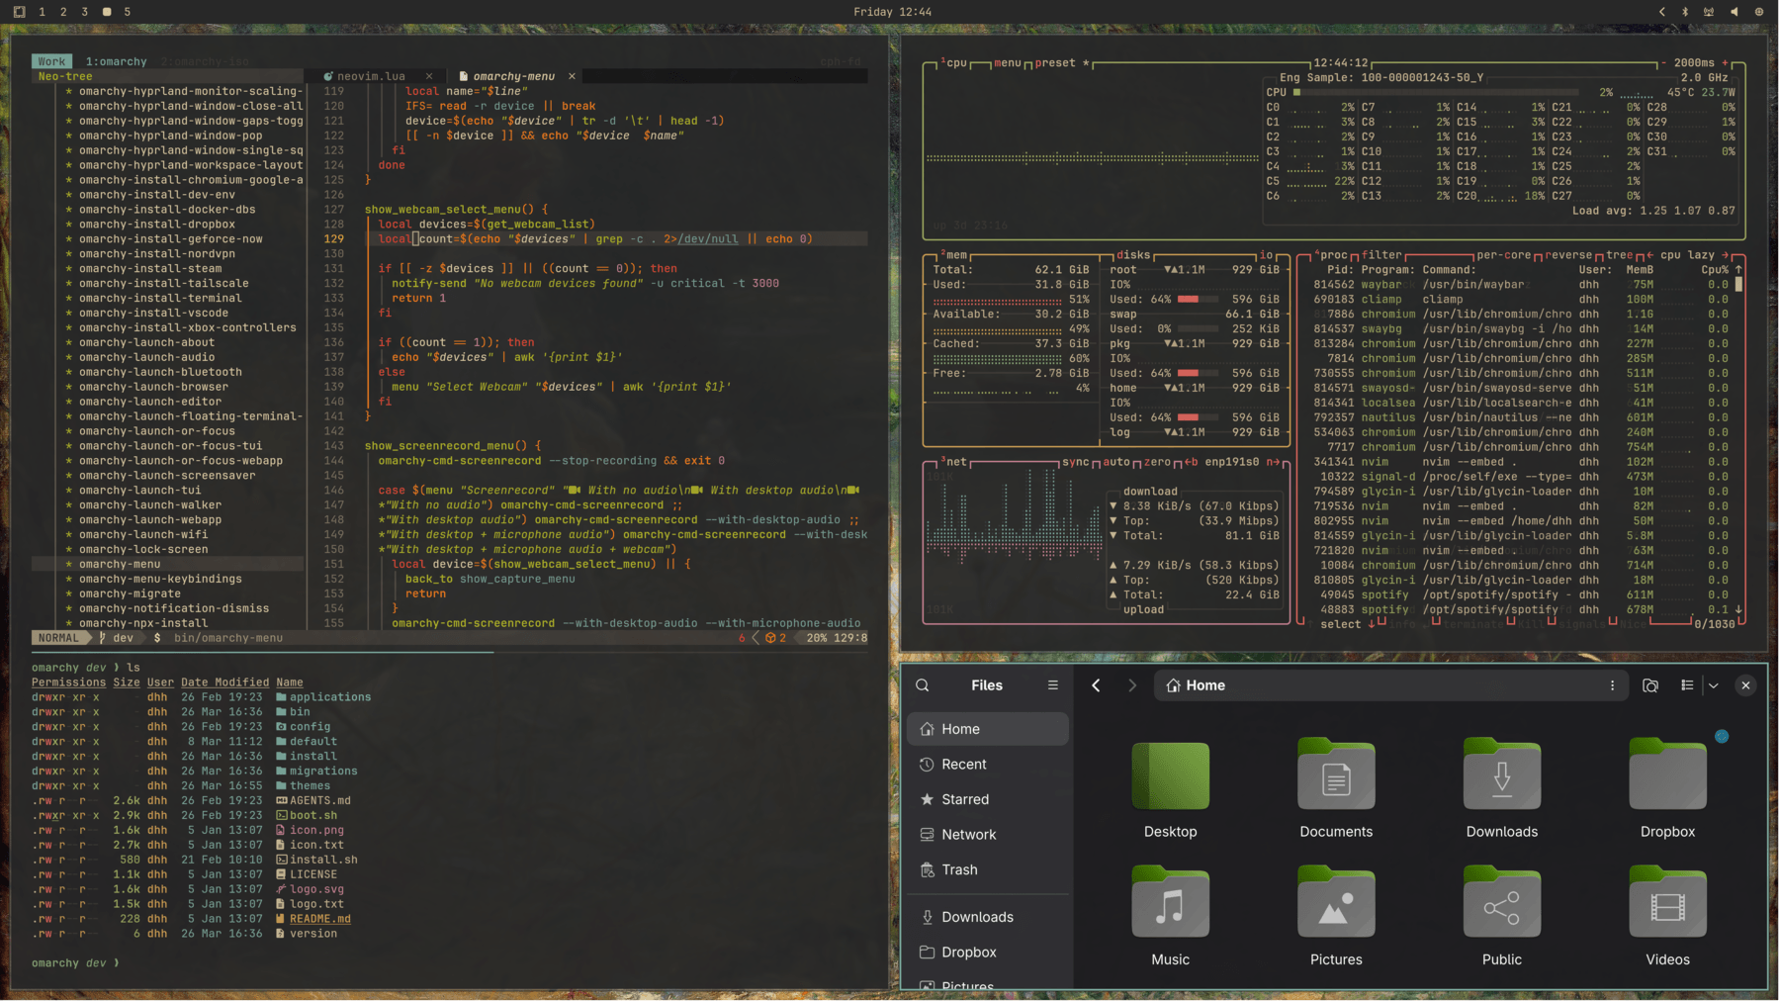
Task: Click filter in btop proc box
Action: pos(1381,255)
